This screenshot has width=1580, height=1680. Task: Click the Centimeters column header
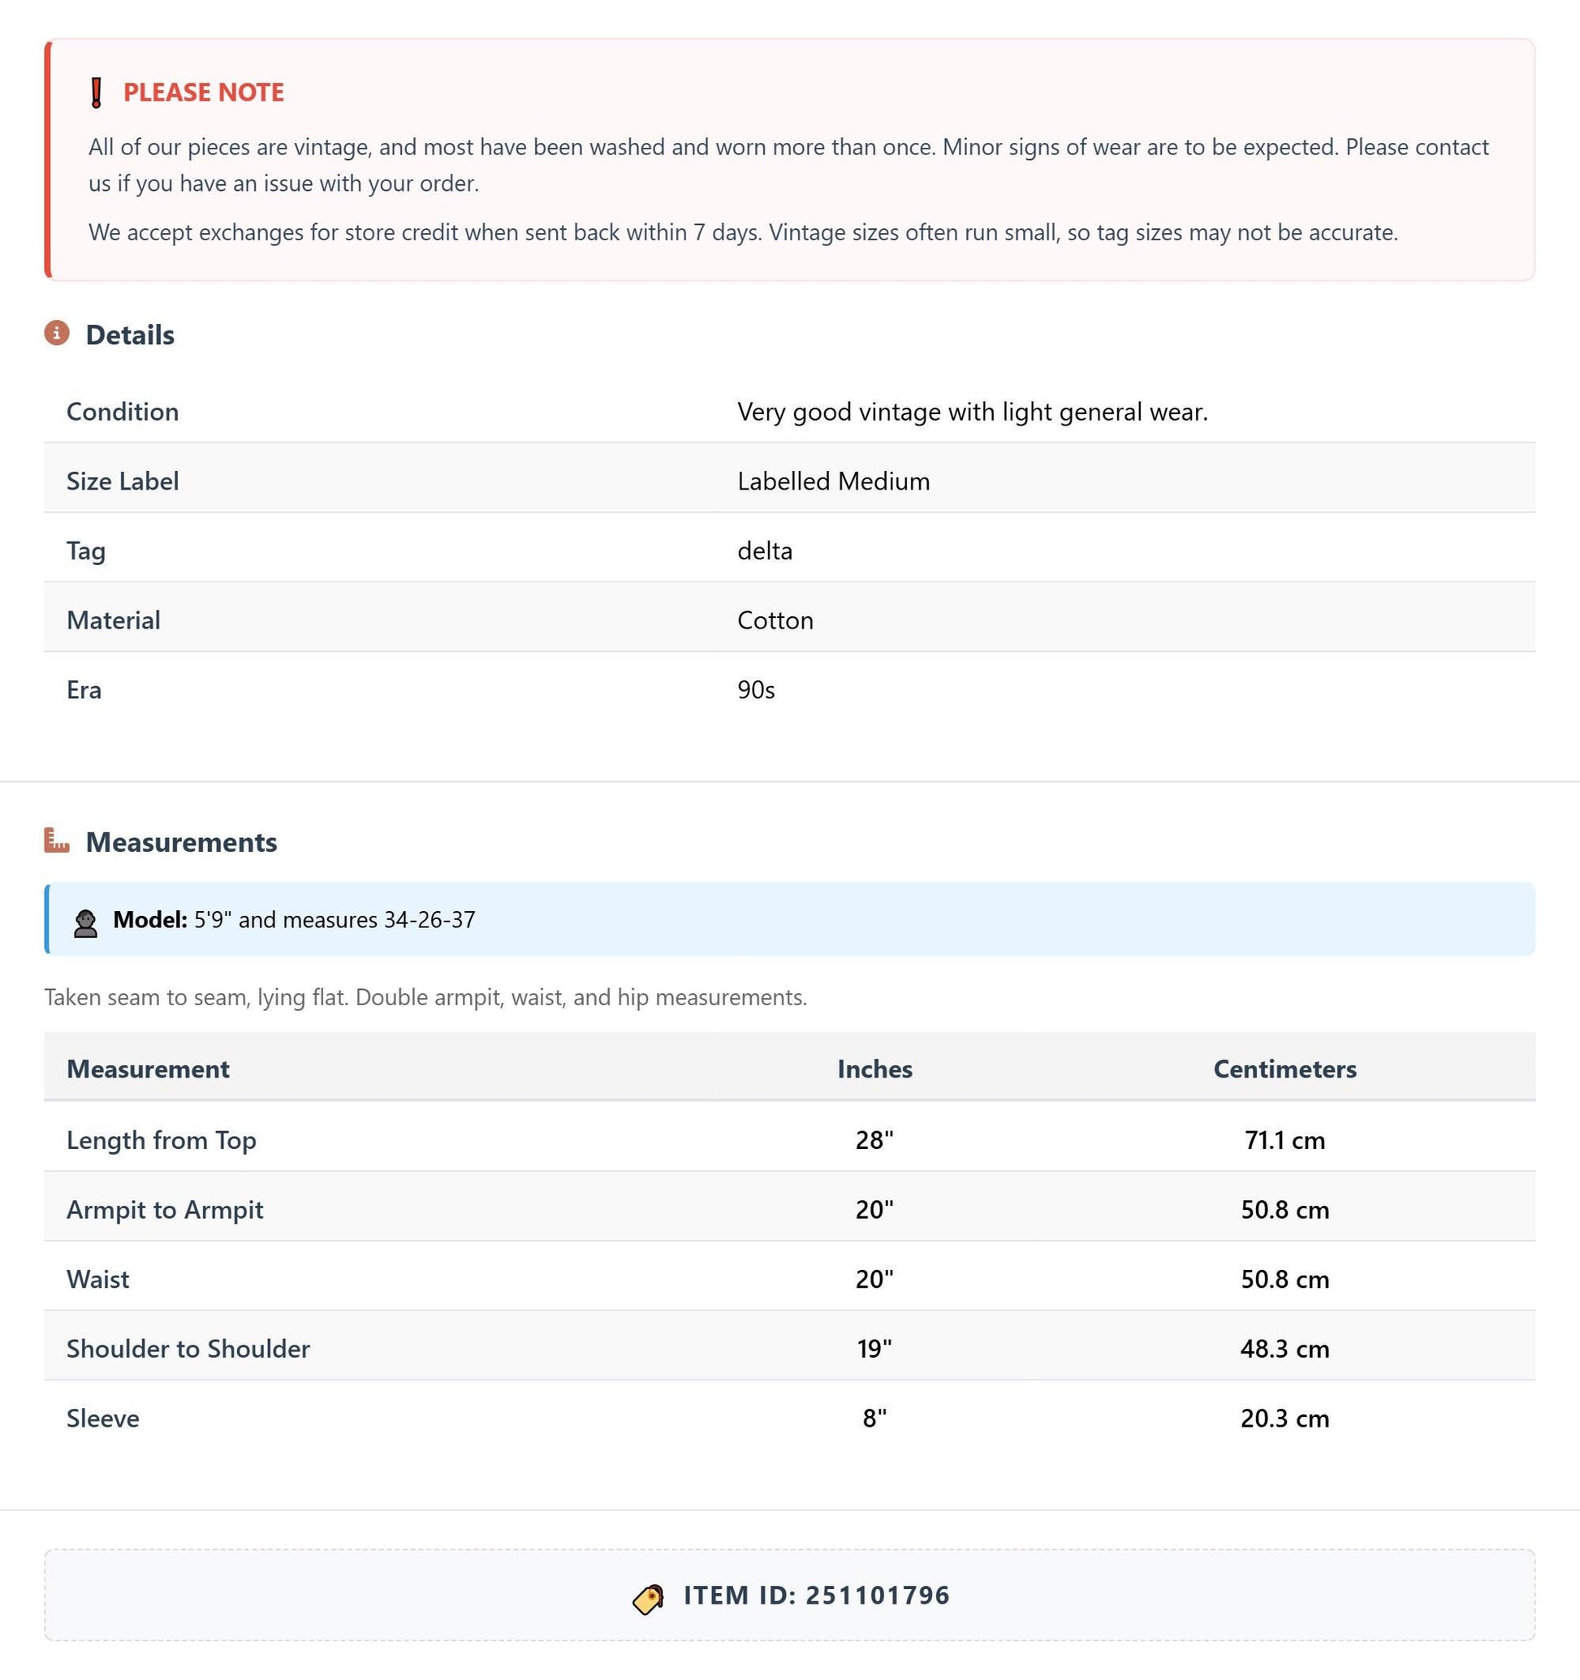pyautogui.click(x=1284, y=1069)
